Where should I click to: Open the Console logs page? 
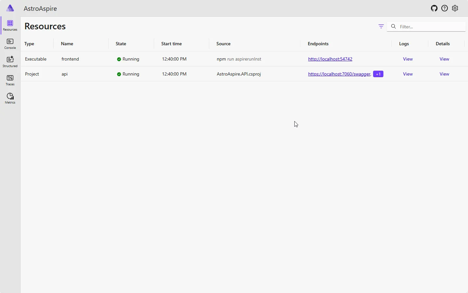pos(10,44)
